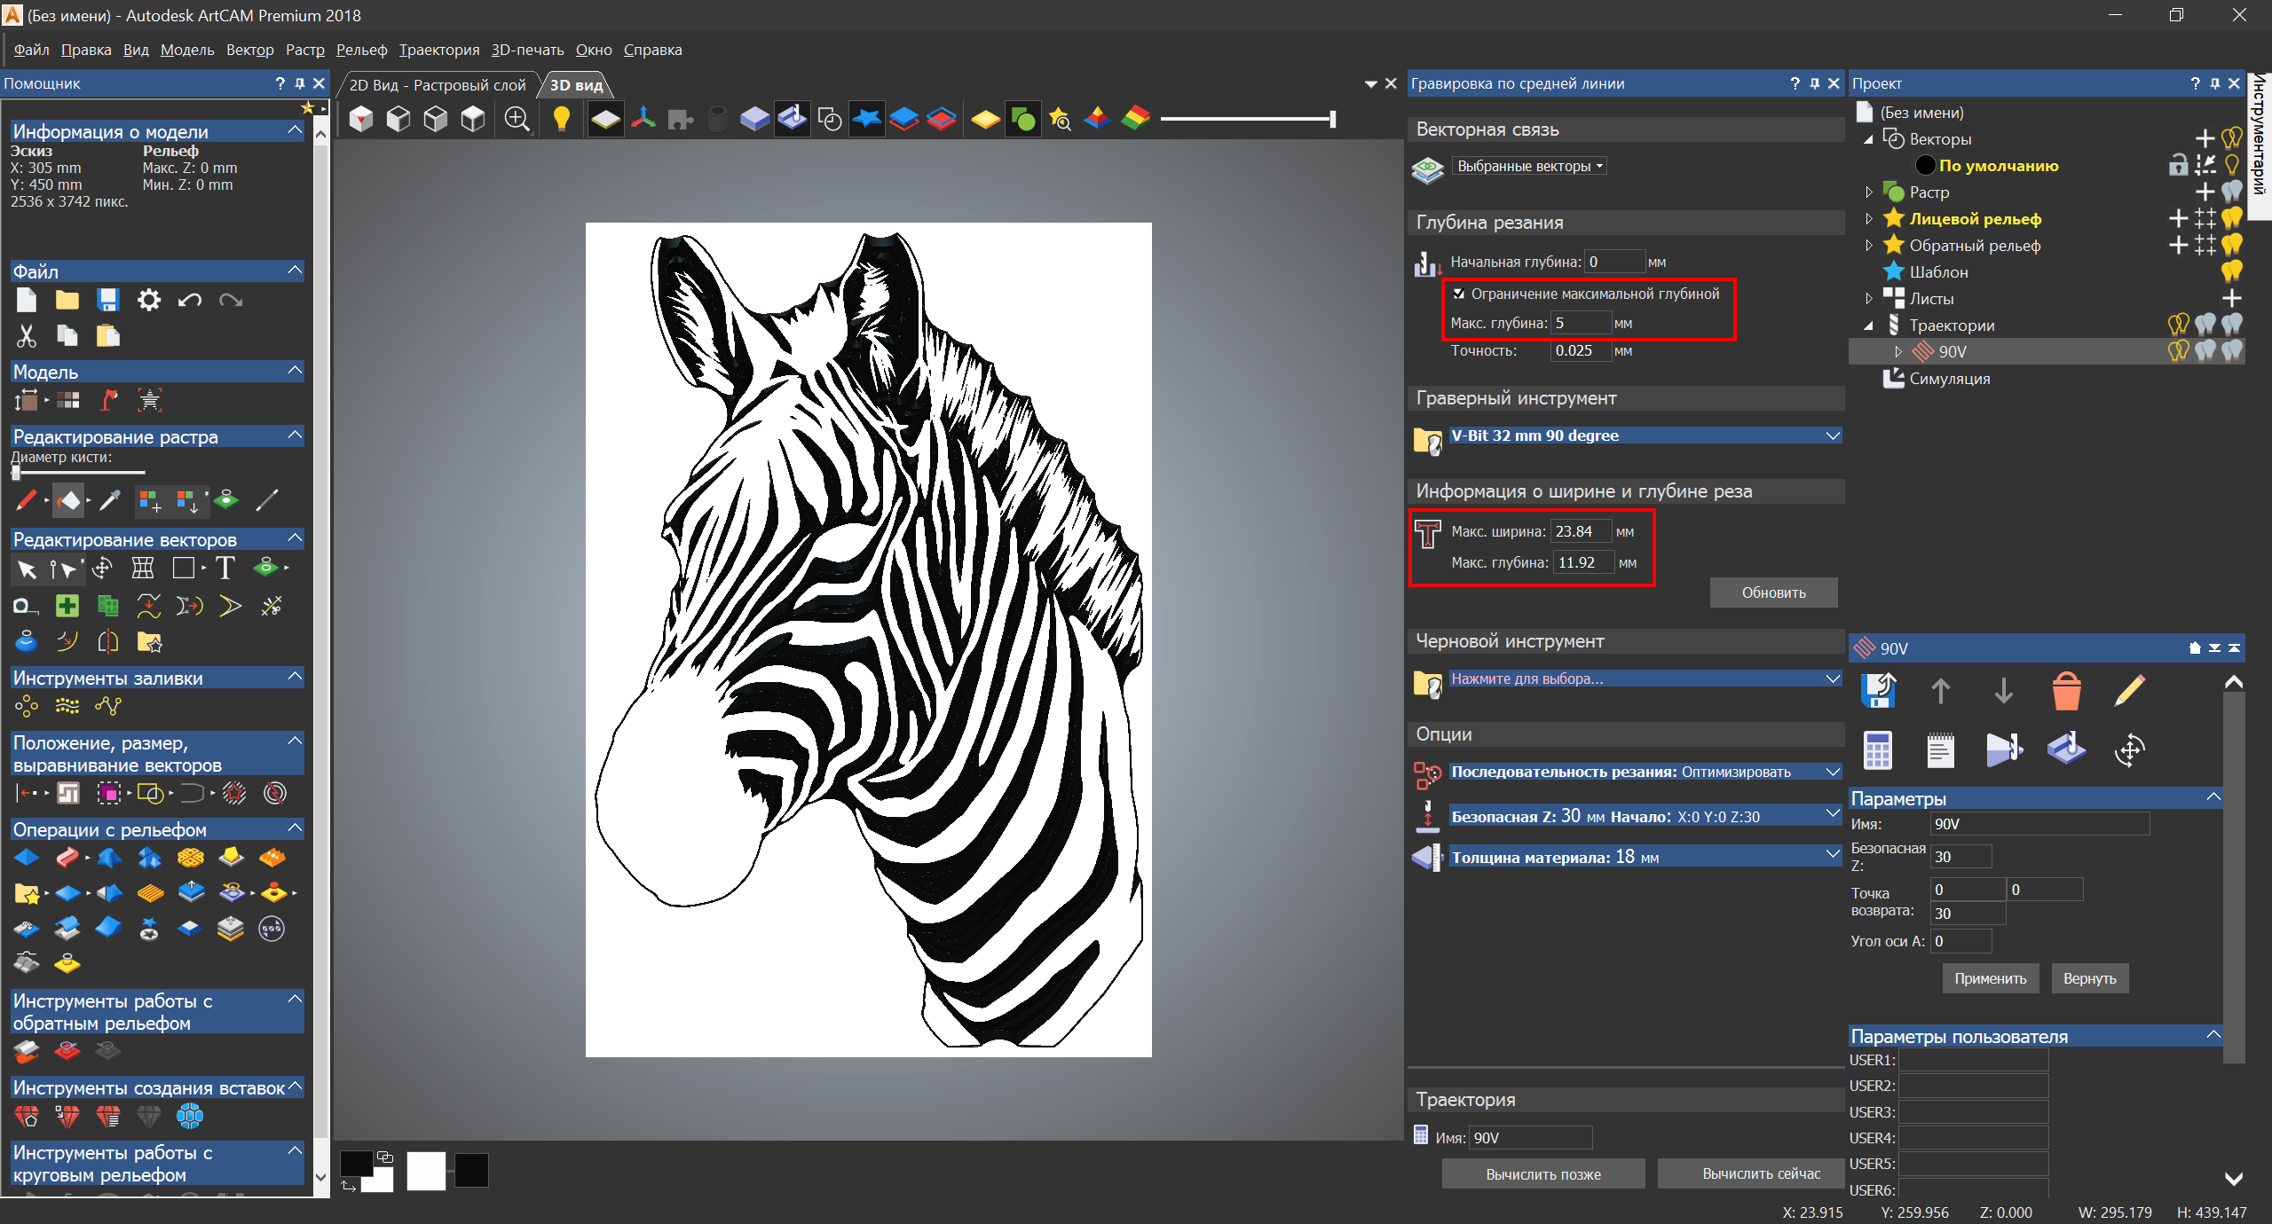Click the Save file icon in the Файл section

(x=108, y=300)
